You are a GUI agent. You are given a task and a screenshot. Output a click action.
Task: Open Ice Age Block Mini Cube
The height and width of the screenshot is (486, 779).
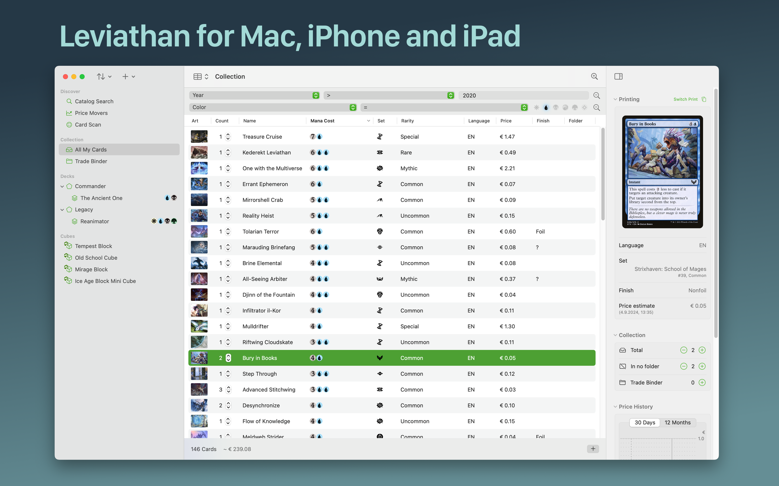tap(105, 281)
